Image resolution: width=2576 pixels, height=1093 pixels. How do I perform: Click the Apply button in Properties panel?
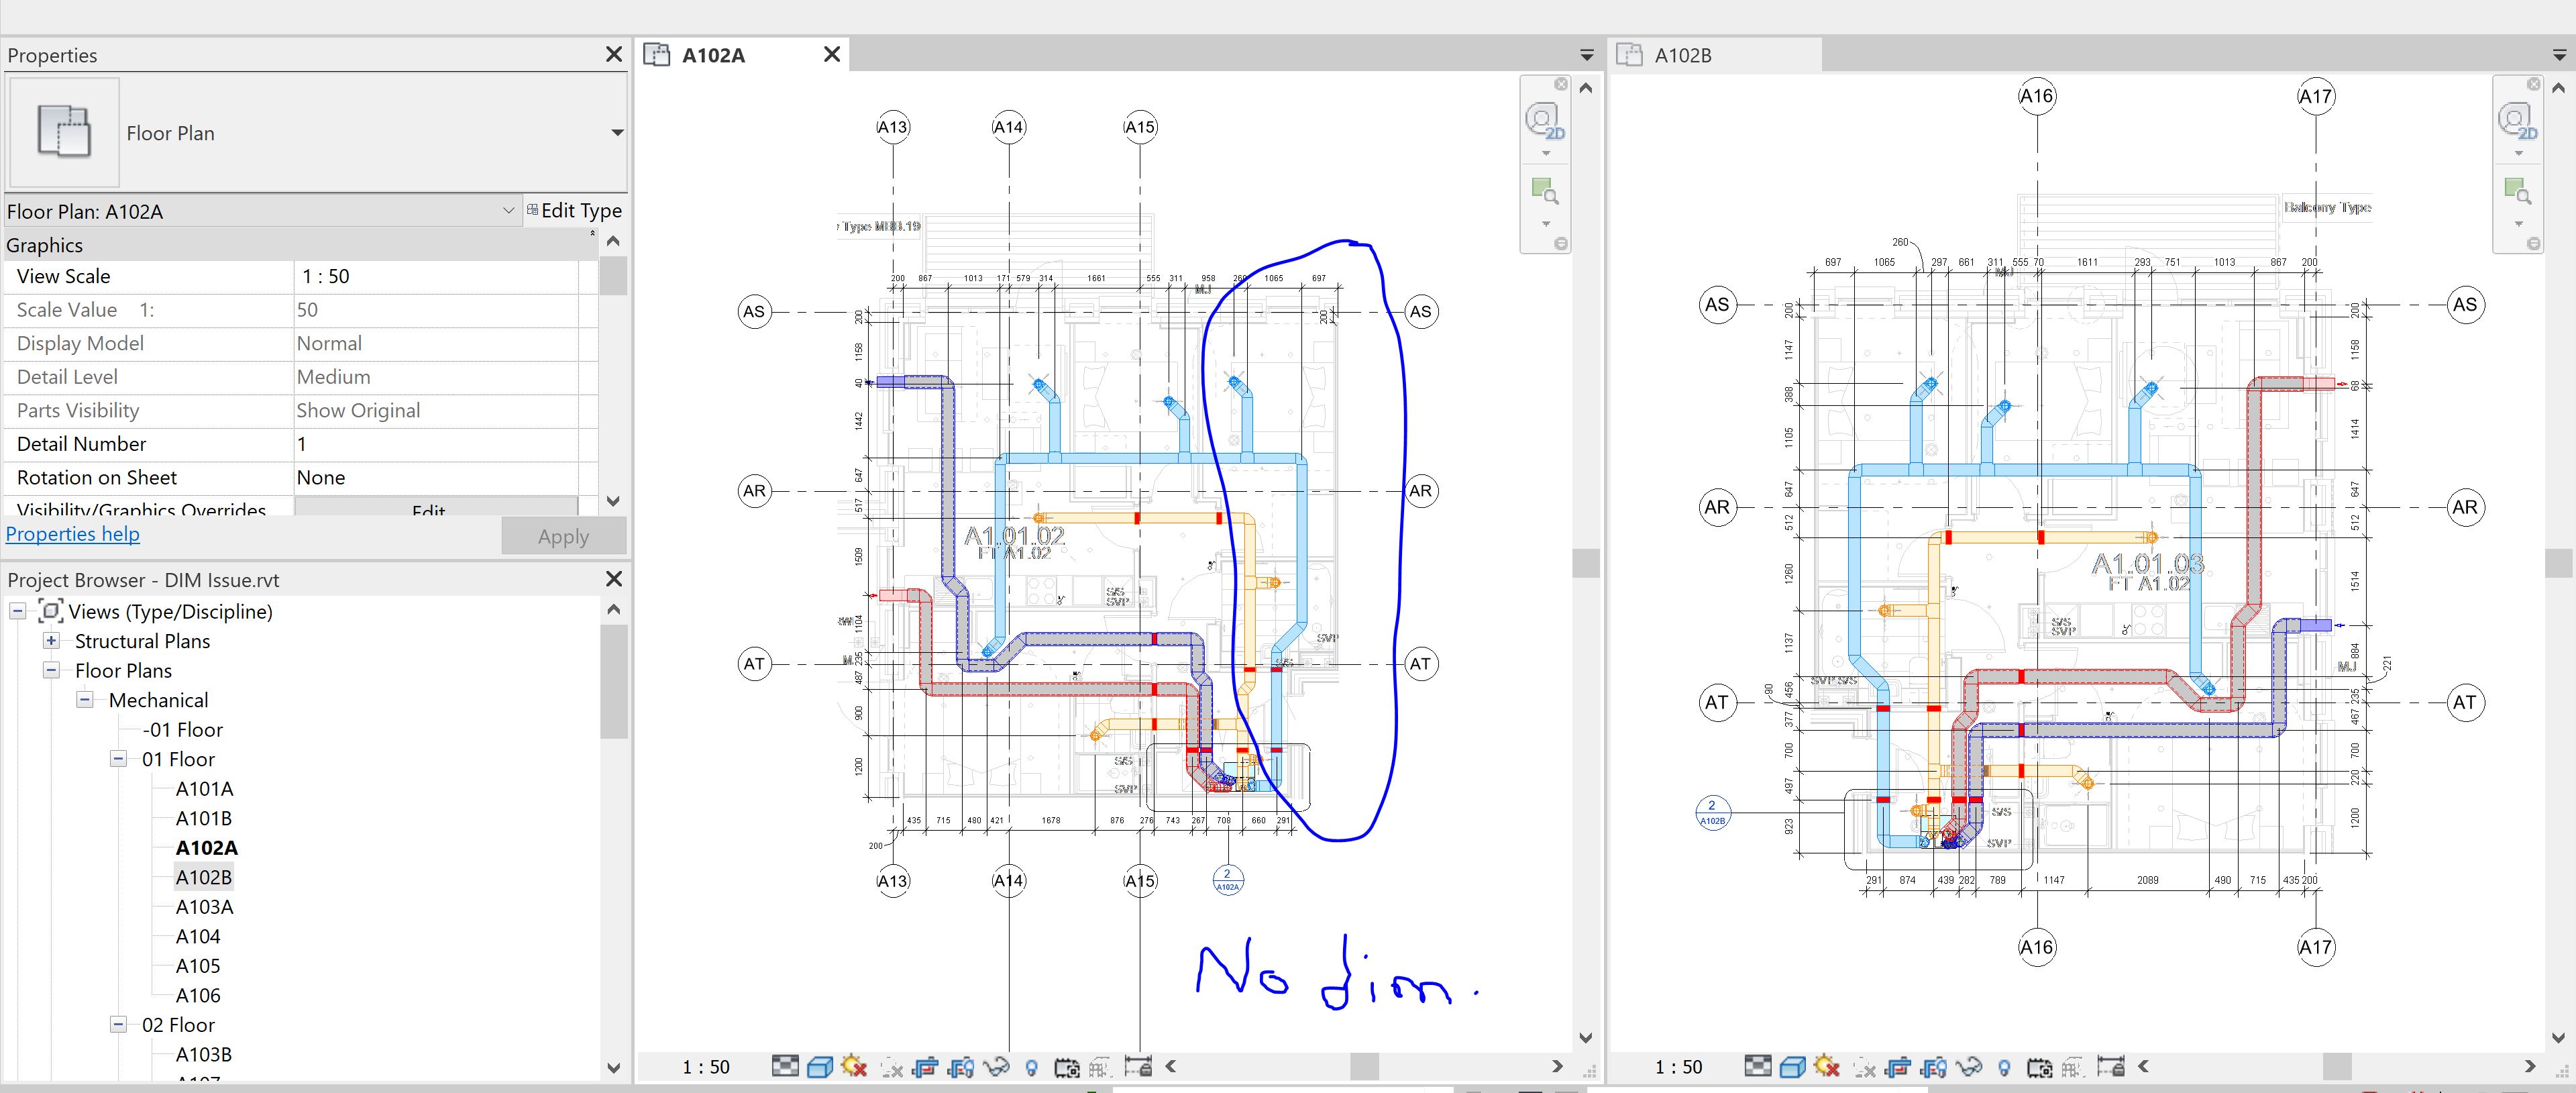(562, 536)
